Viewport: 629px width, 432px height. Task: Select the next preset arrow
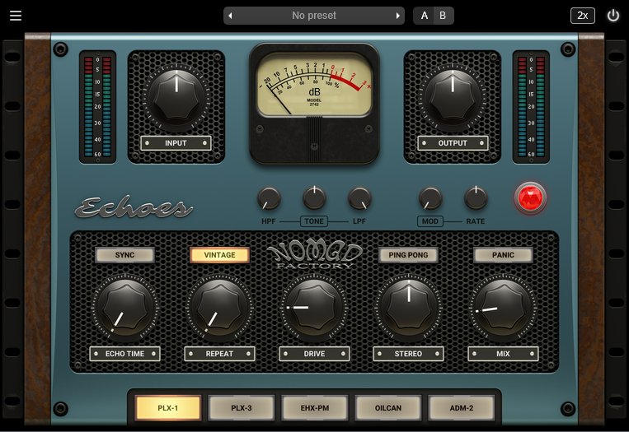[x=397, y=16]
